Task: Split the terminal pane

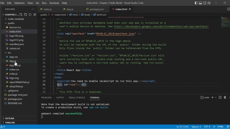Action: (x=220, y=97)
